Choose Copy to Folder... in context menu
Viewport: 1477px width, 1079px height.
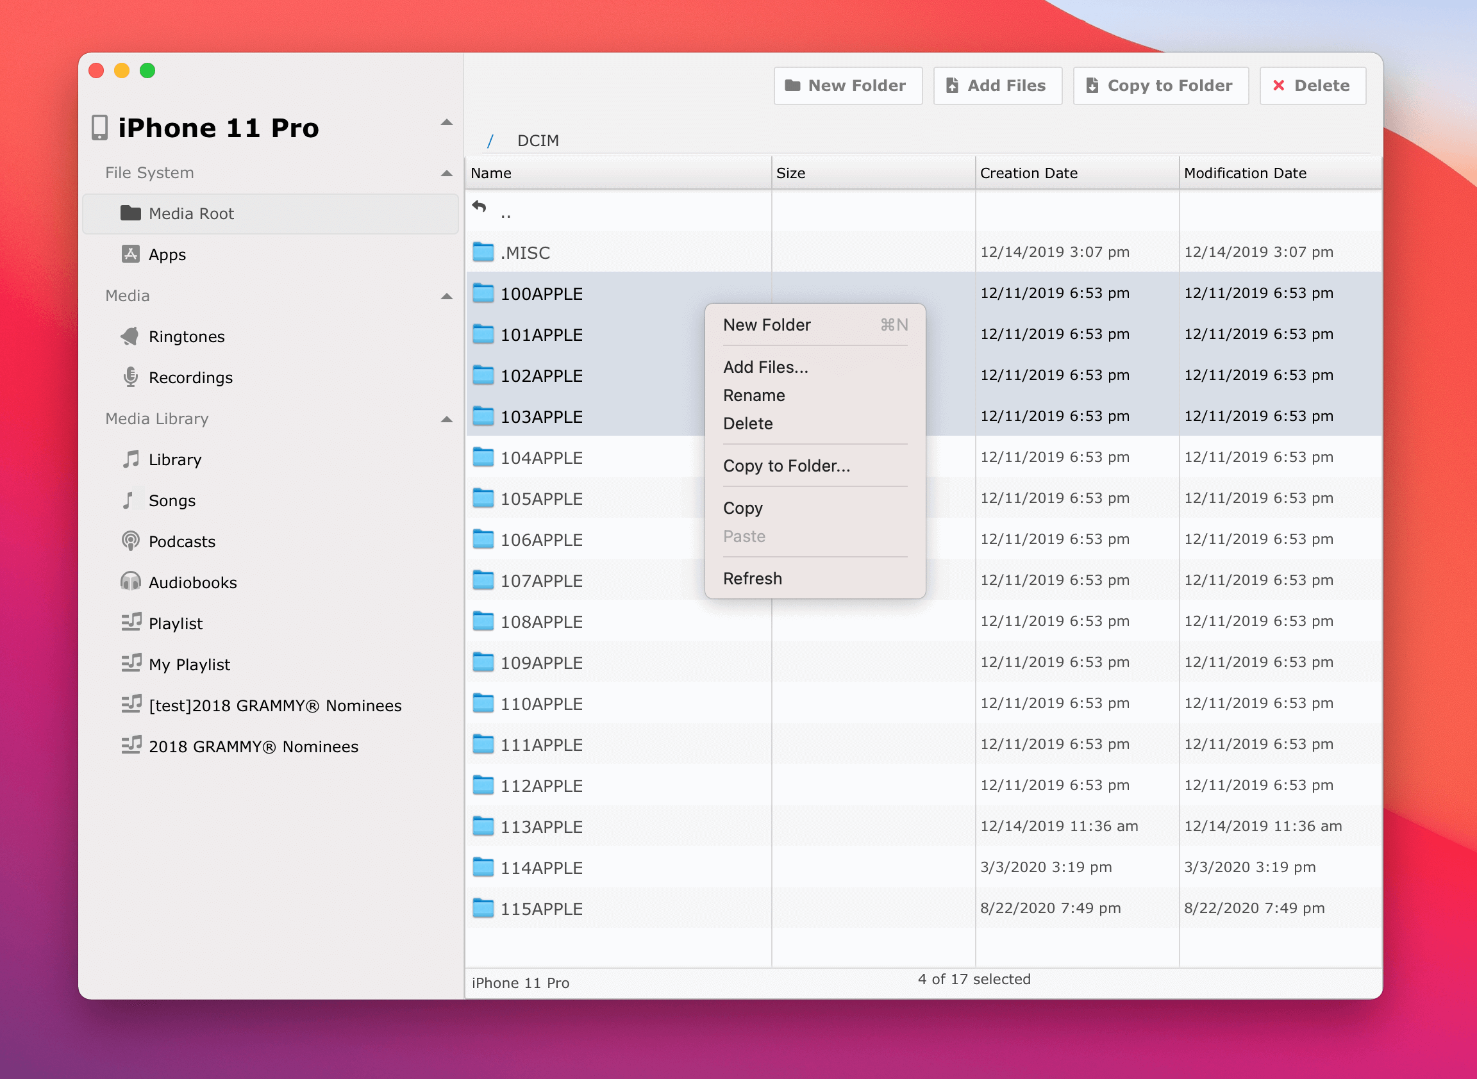(815, 466)
